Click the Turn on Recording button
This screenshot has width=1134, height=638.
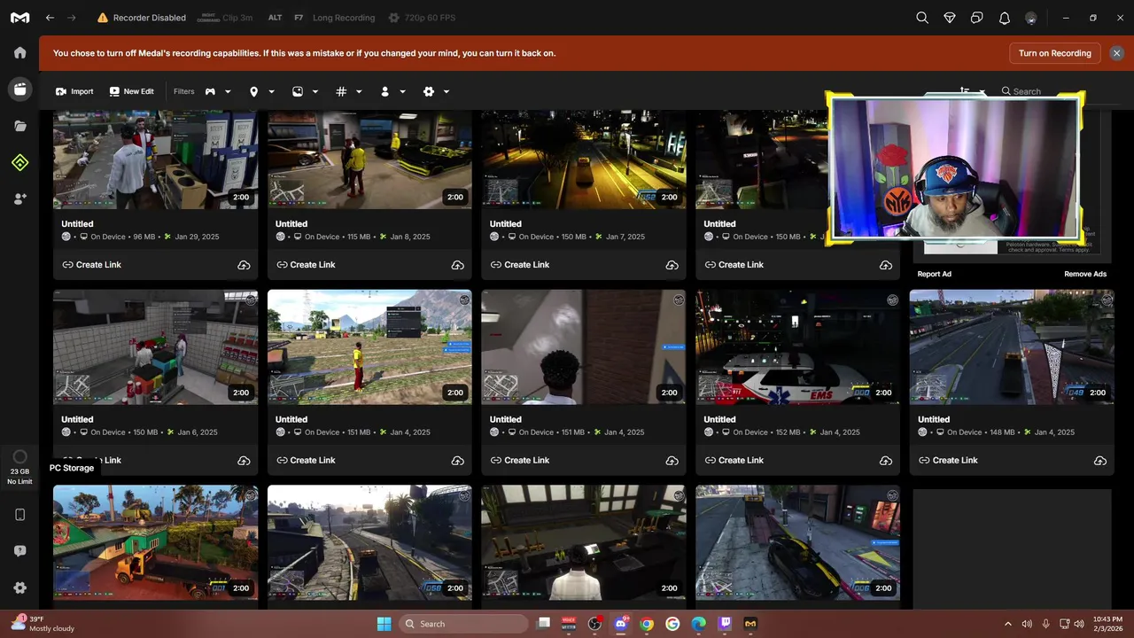click(x=1054, y=53)
